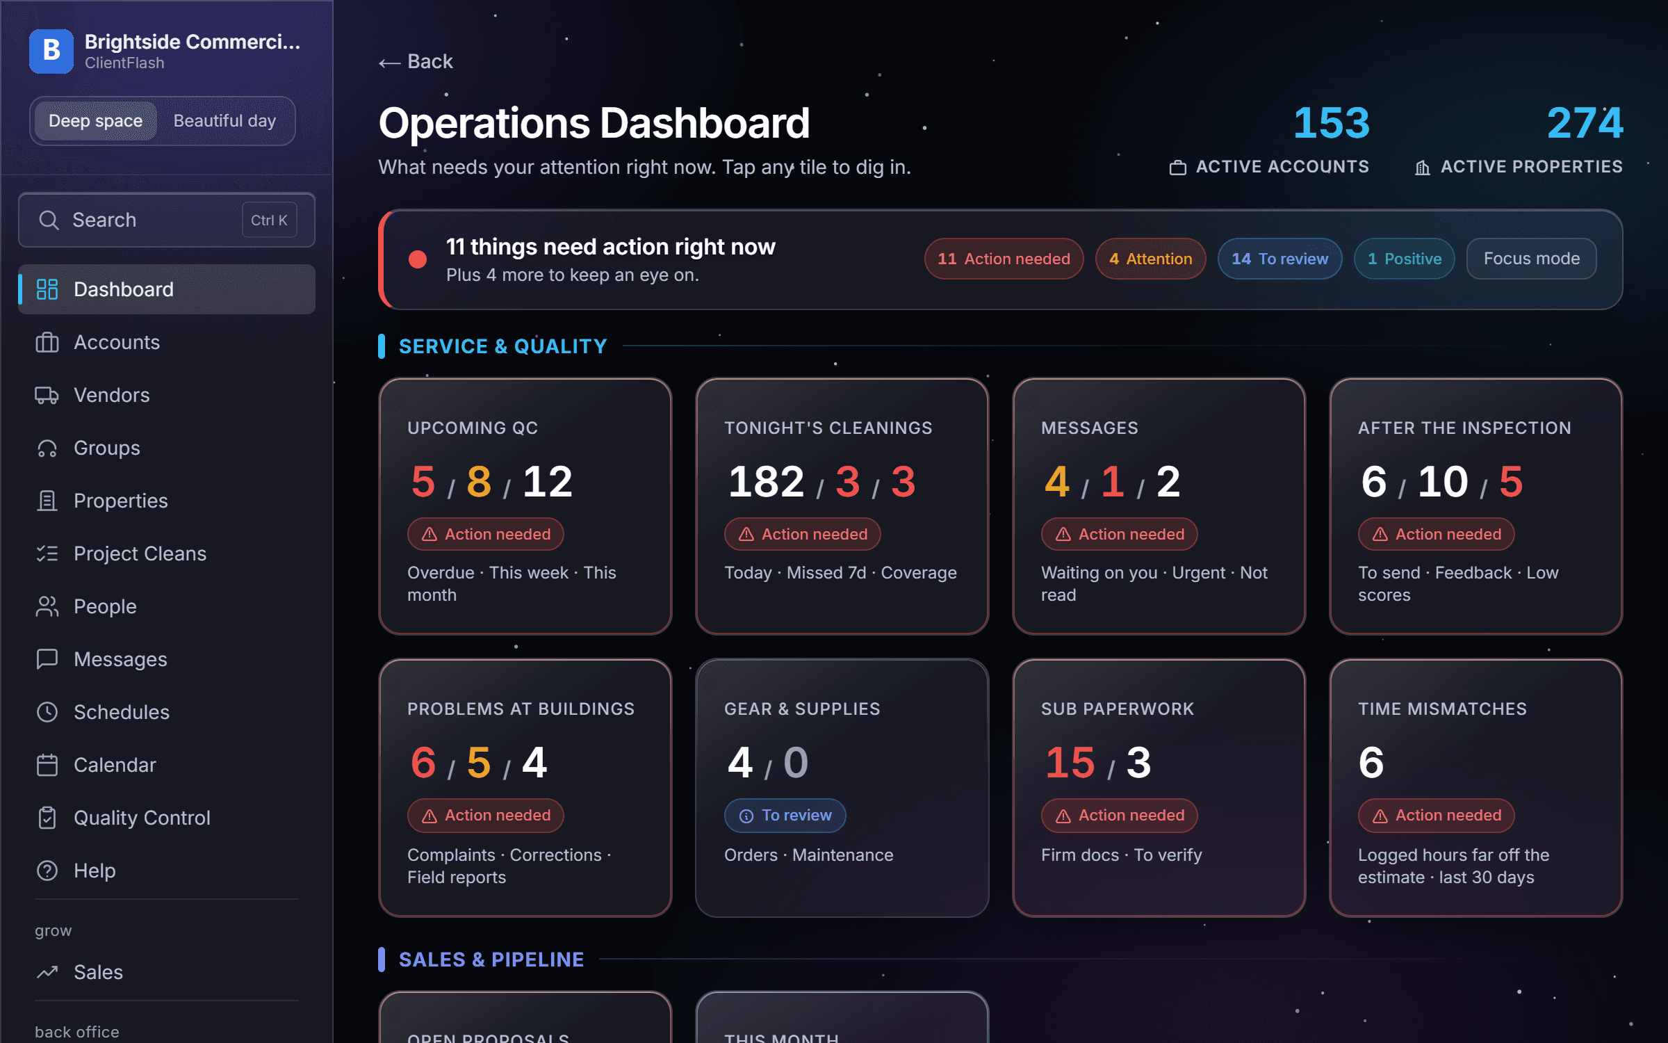This screenshot has width=1668, height=1043.
Task: Open the Gear & Supplies tile
Action: click(842, 788)
